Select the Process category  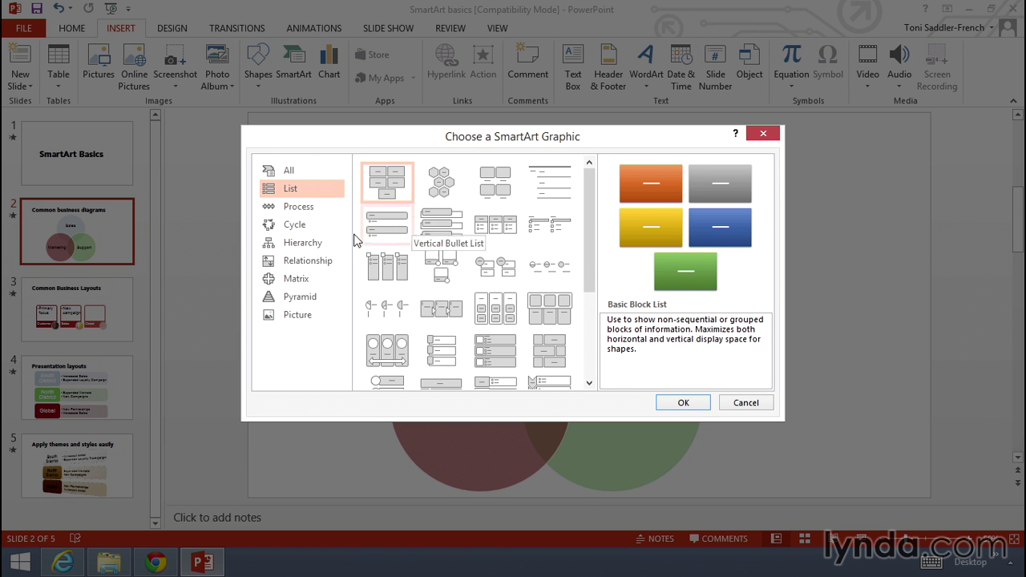point(302,206)
